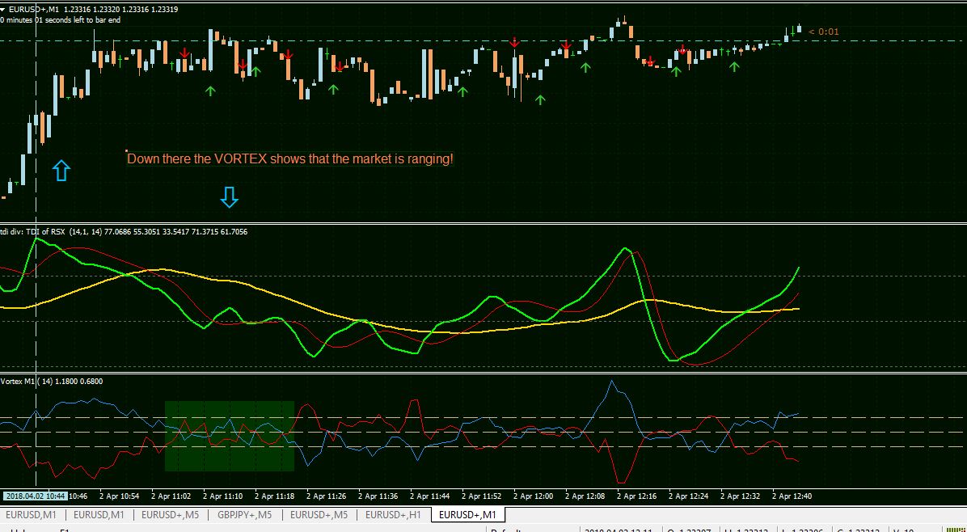Screen dimensions: 967x532
Task: Select the active EURUSD+,M1 chart tab
Action: pos(467,515)
